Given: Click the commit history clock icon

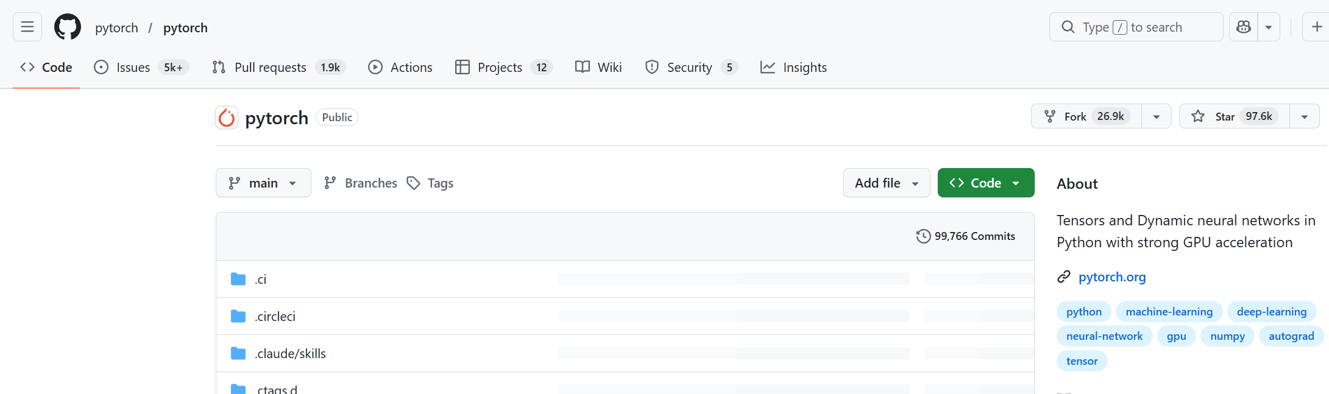Looking at the screenshot, I should (923, 236).
